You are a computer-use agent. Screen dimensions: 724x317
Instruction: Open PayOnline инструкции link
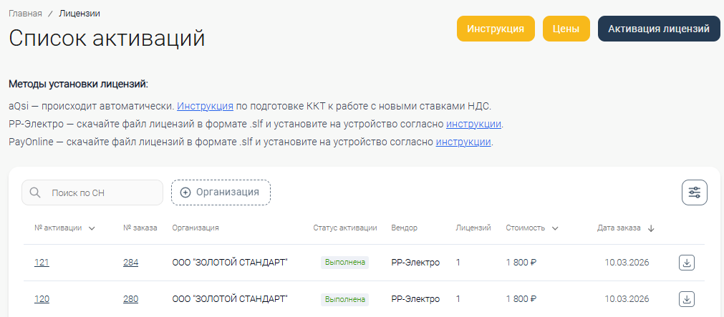click(x=463, y=142)
